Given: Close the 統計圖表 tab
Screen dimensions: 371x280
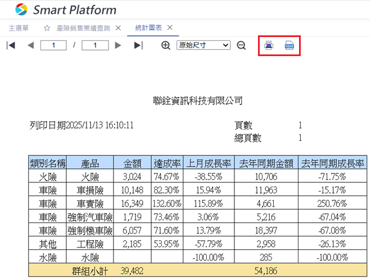Looking at the screenshot, I should [170, 28].
